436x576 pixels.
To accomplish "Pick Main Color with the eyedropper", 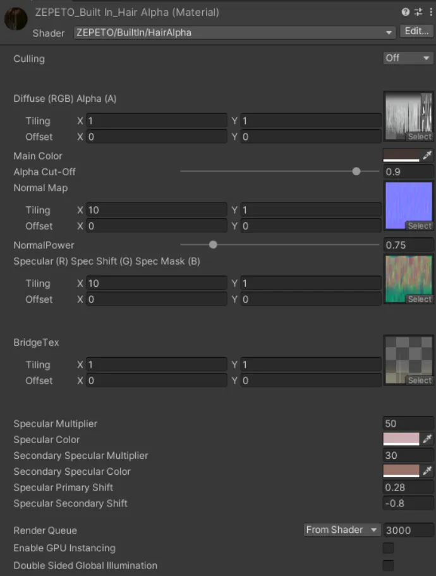I will pos(427,155).
